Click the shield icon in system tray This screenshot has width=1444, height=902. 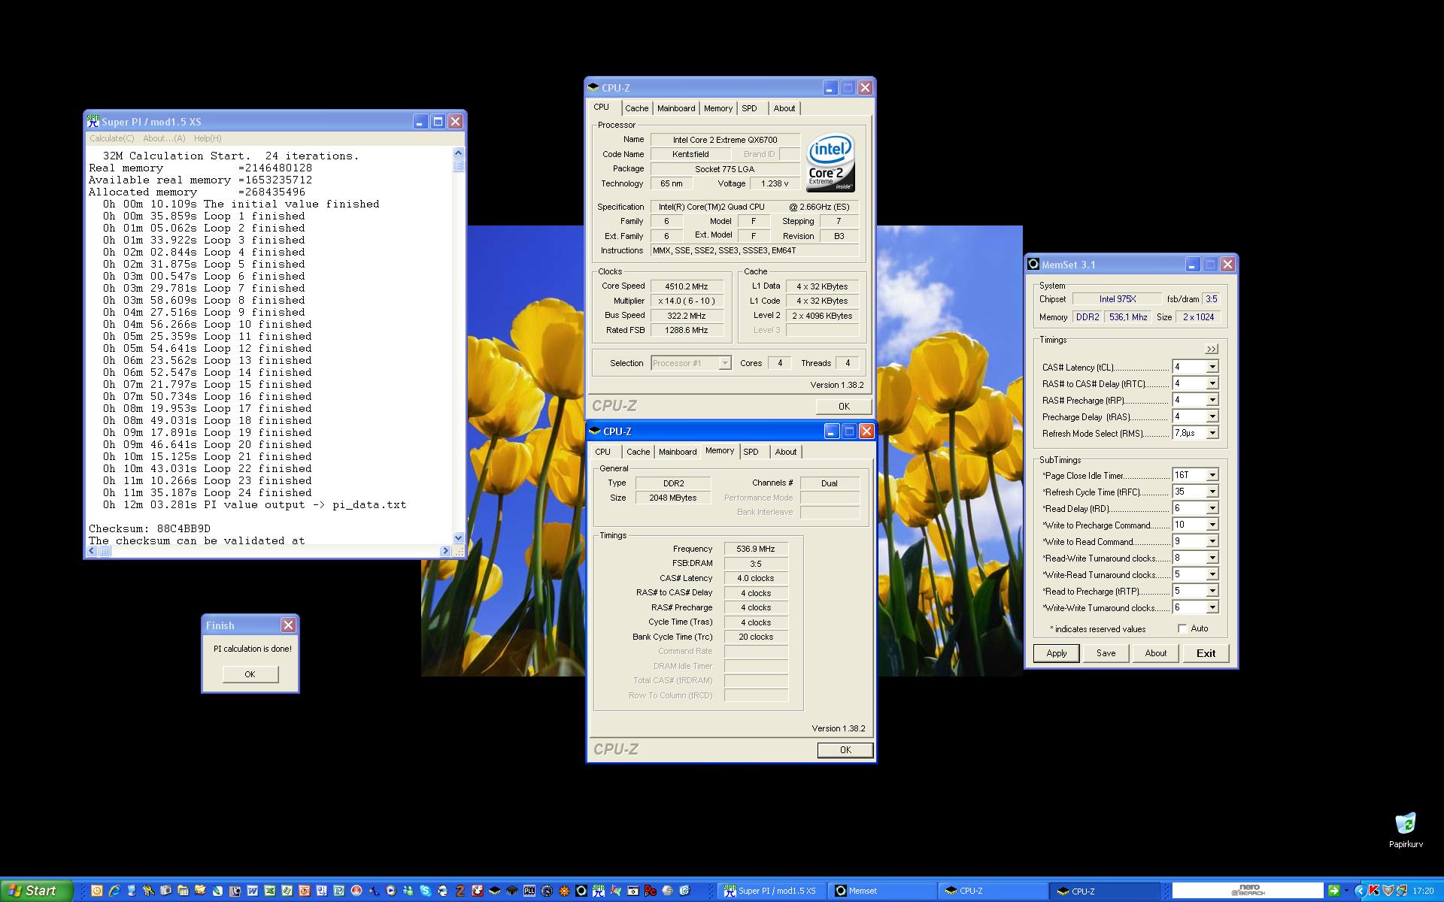(x=1388, y=891)
